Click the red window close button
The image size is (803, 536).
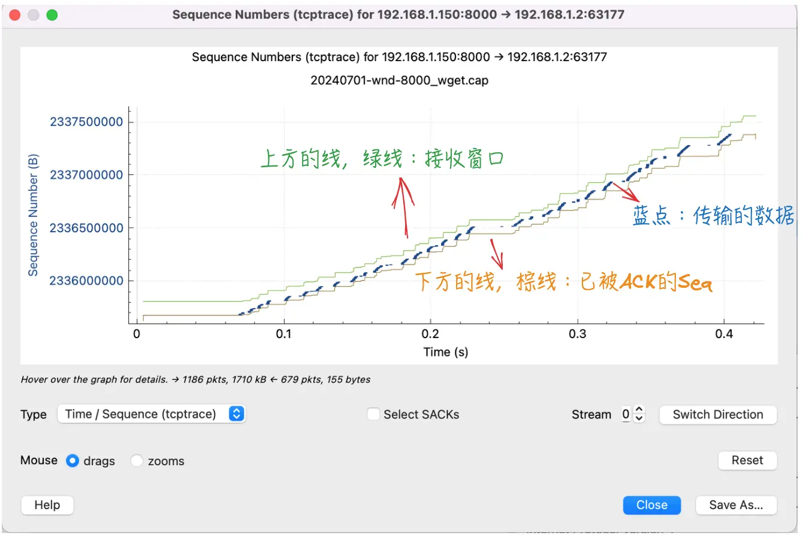pos(15,15)
